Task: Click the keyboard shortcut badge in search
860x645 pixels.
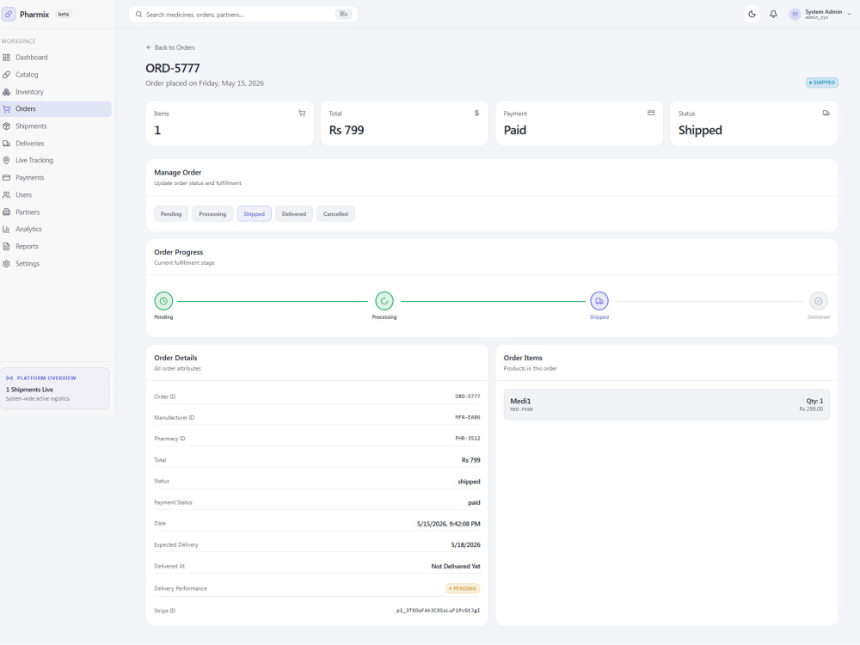Action: (343, 15)
